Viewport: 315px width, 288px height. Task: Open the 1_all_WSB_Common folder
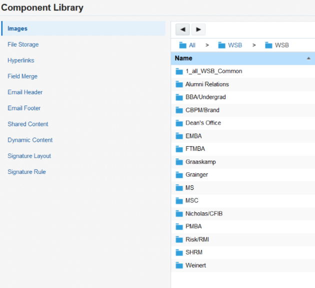pyautogui.click(x=213, y=71)
